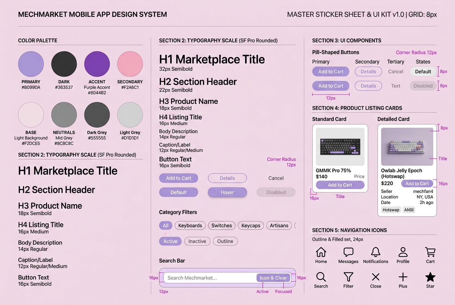Select the Keyboards category filter
455x305 pixels.
click(190, 226)
